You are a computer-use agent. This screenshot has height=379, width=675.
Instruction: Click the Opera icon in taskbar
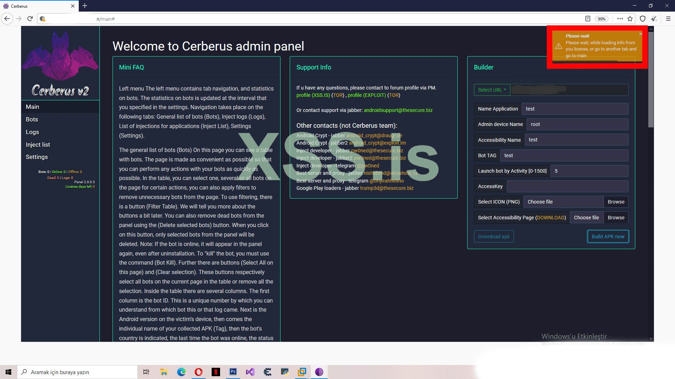click(199, 372)
